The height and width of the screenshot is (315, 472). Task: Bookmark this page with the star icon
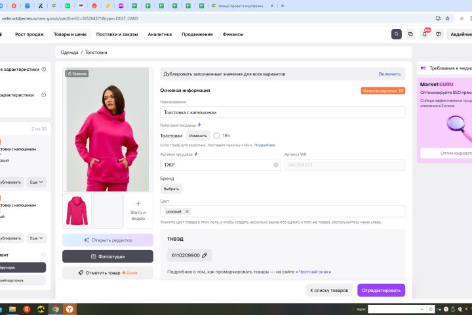448,18
